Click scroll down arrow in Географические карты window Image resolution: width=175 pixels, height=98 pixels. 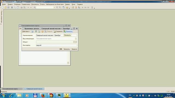click(x=68, y=63)
